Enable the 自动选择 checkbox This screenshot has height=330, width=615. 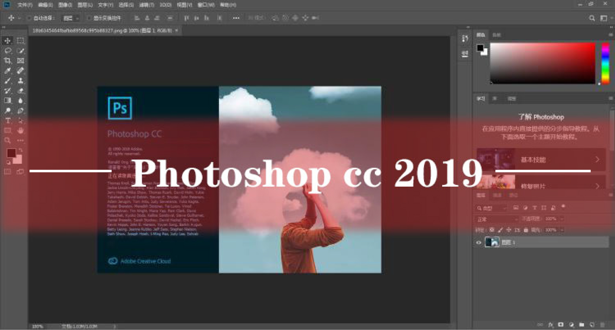(28, 18)
